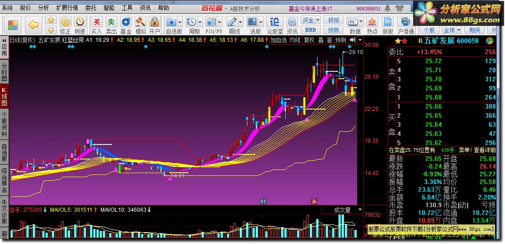
Task: Click the arrow-to-bar icon on chart toolbar
Action: tap(353, 40)
